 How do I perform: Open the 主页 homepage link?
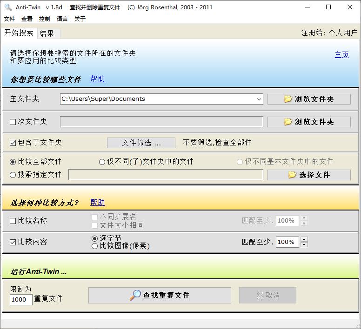[x=341, y=55]
